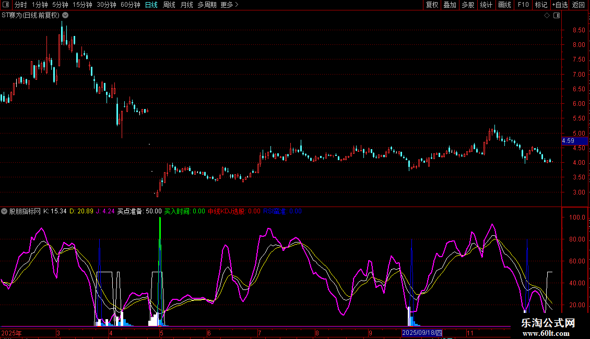
Task: Toggle right sidebar panel icon near diamond
Action: click(x=556, y=16)
